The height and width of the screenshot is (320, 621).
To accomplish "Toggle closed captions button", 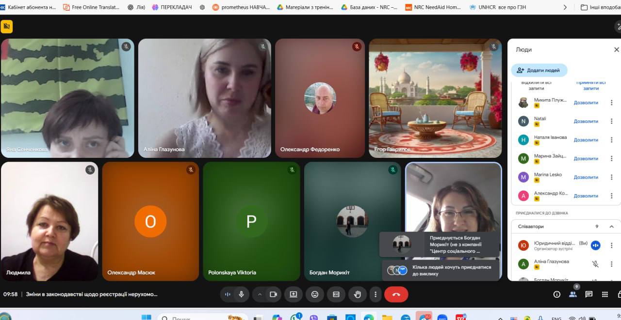I will tap(336, 294).
